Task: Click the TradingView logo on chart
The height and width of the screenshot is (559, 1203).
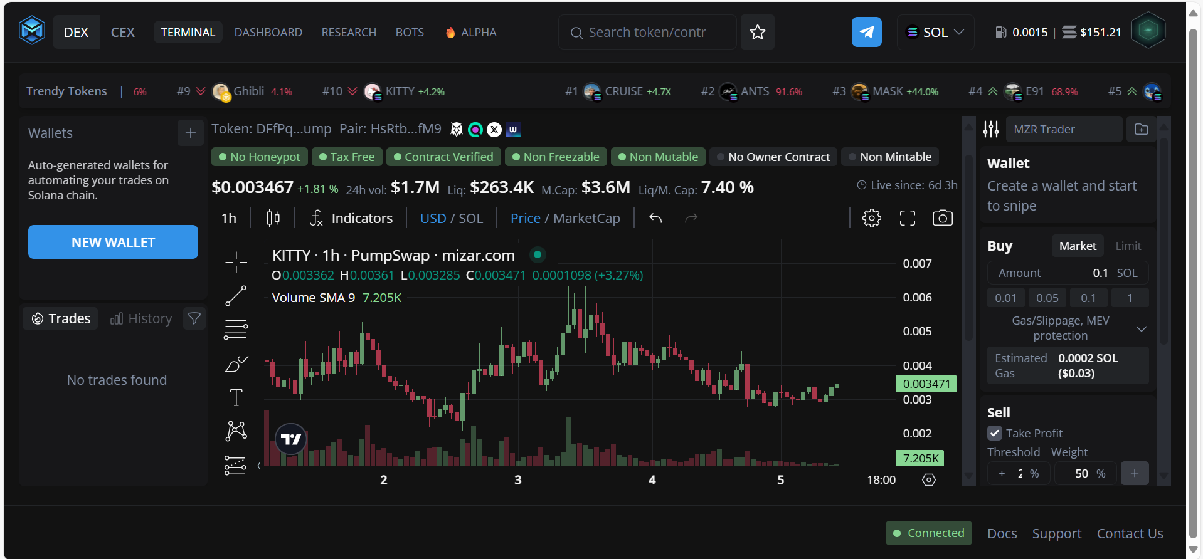Action: (290, 439)
